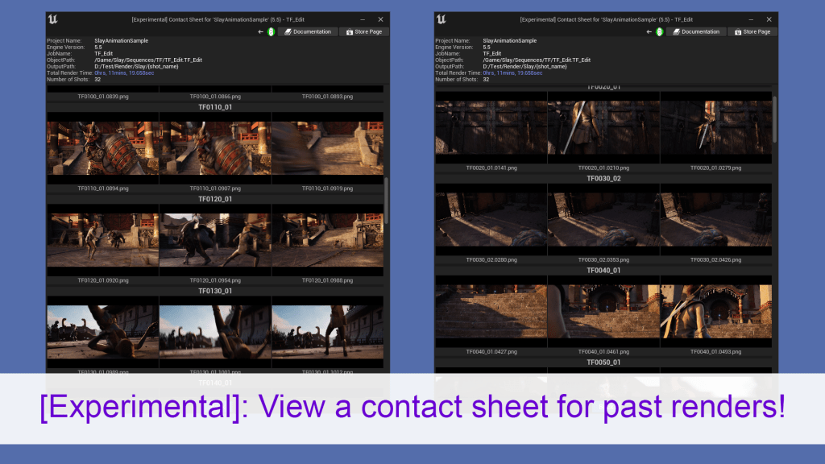Select thumbnail TF0040_01.0427.png
825x464 pixels.
(491, 312)
